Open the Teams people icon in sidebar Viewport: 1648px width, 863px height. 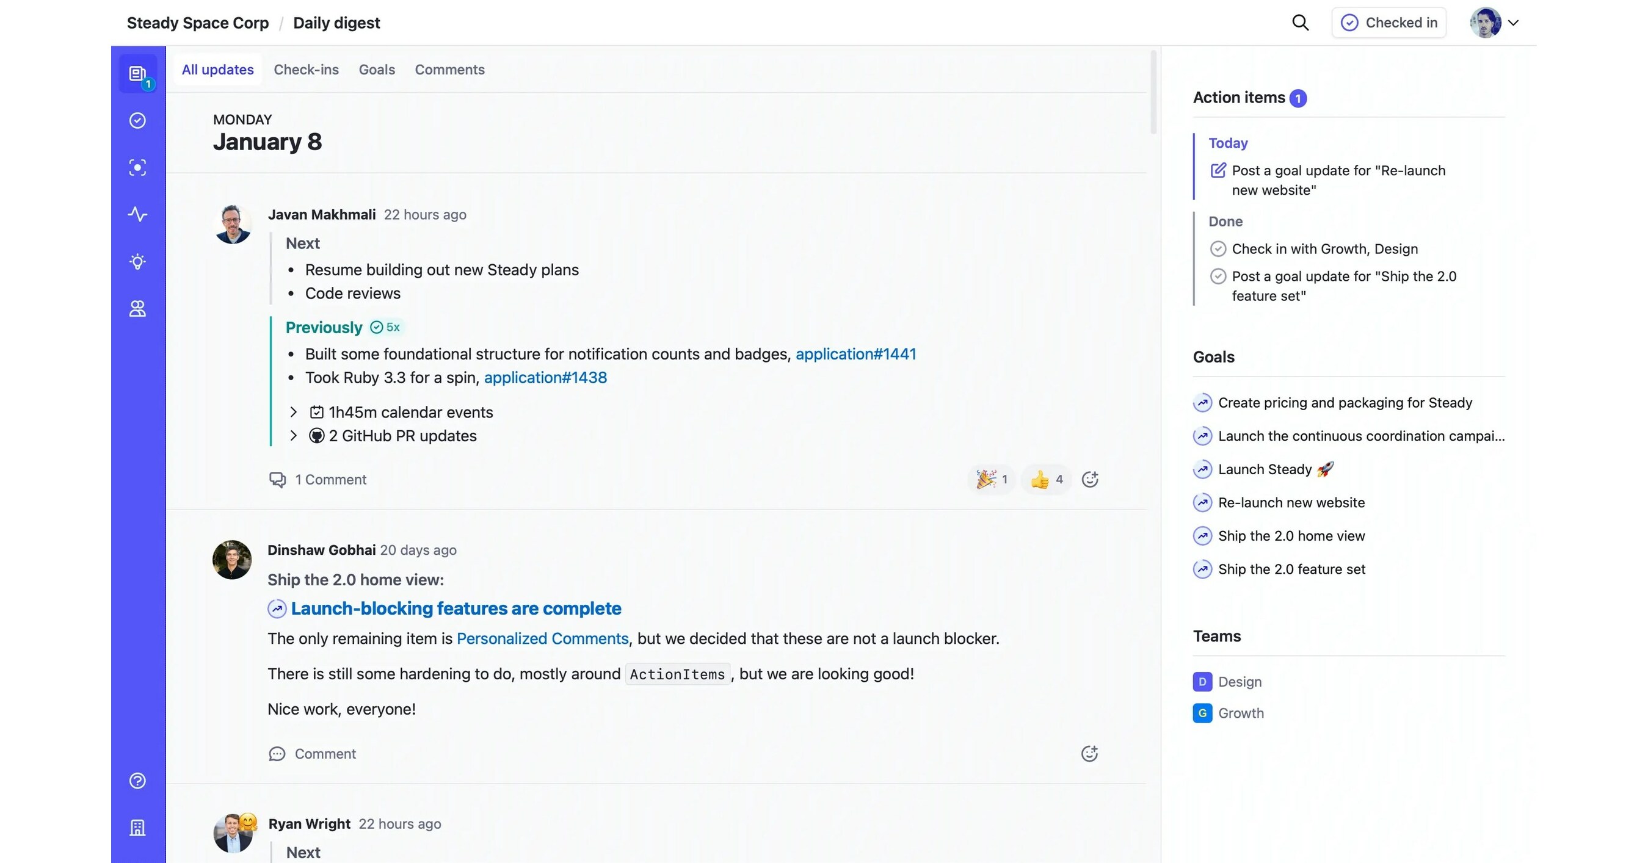click(x=137, y=309)
